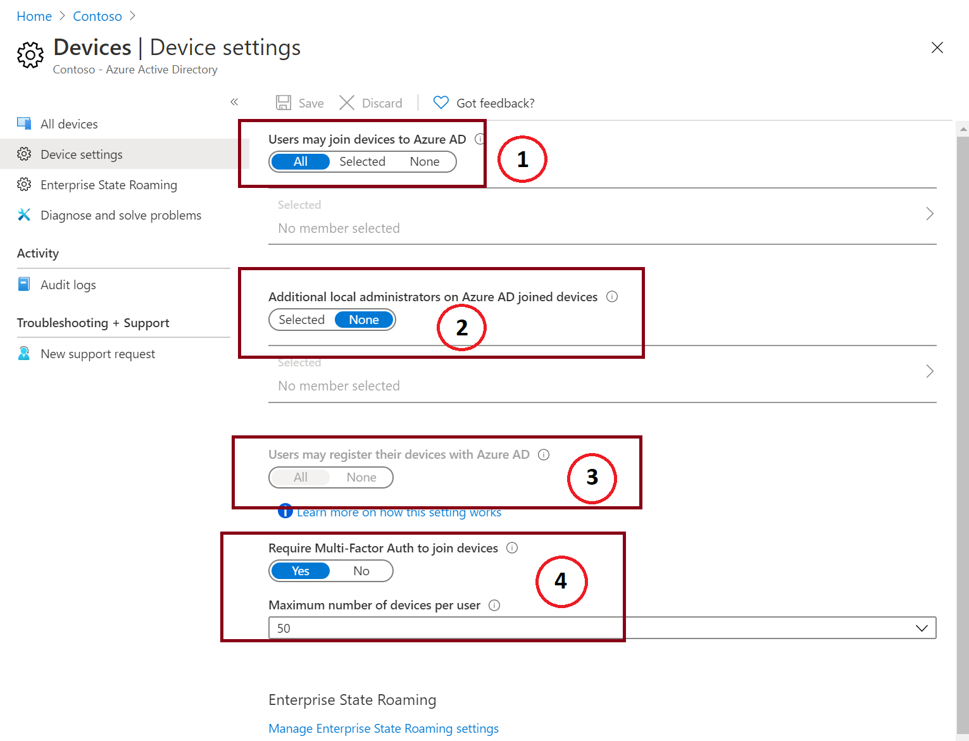969x741 pixels.
Task: Click info icon beside Additional local administrators
Action: pyautogui.click(x=612, y=296)
